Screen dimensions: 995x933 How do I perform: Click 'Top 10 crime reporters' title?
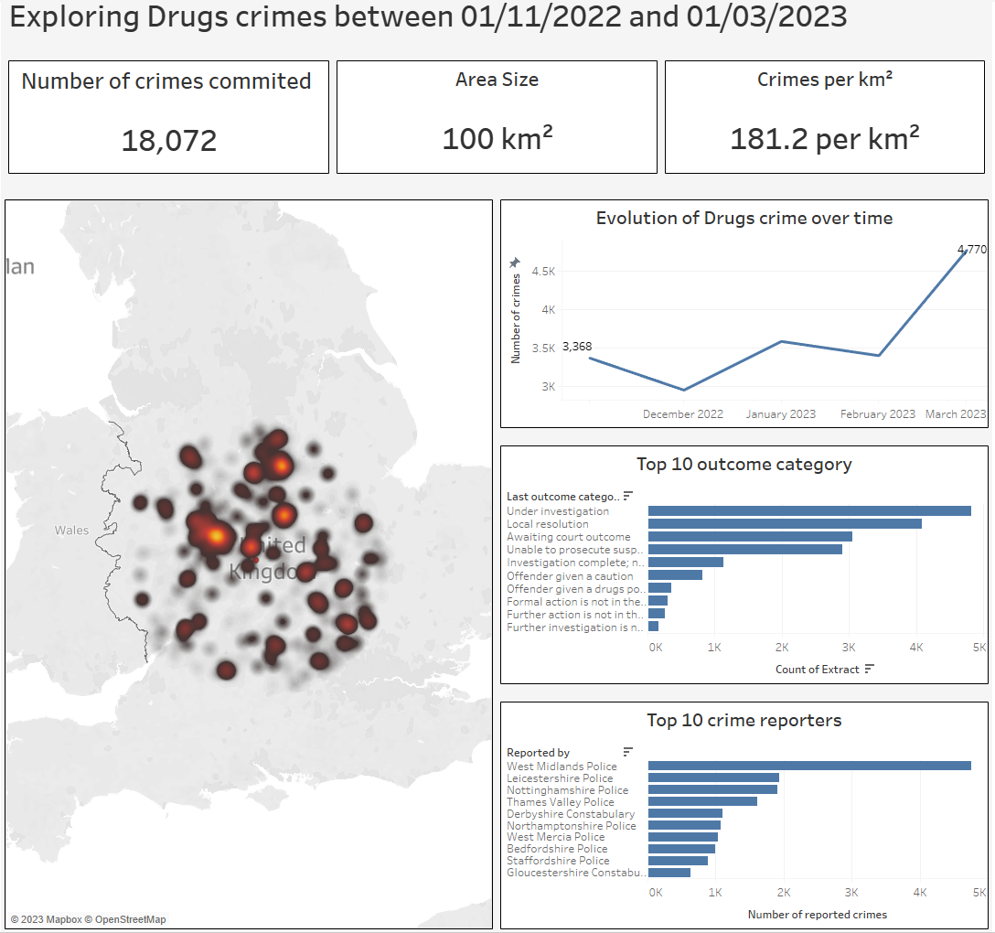coord(744,721)
